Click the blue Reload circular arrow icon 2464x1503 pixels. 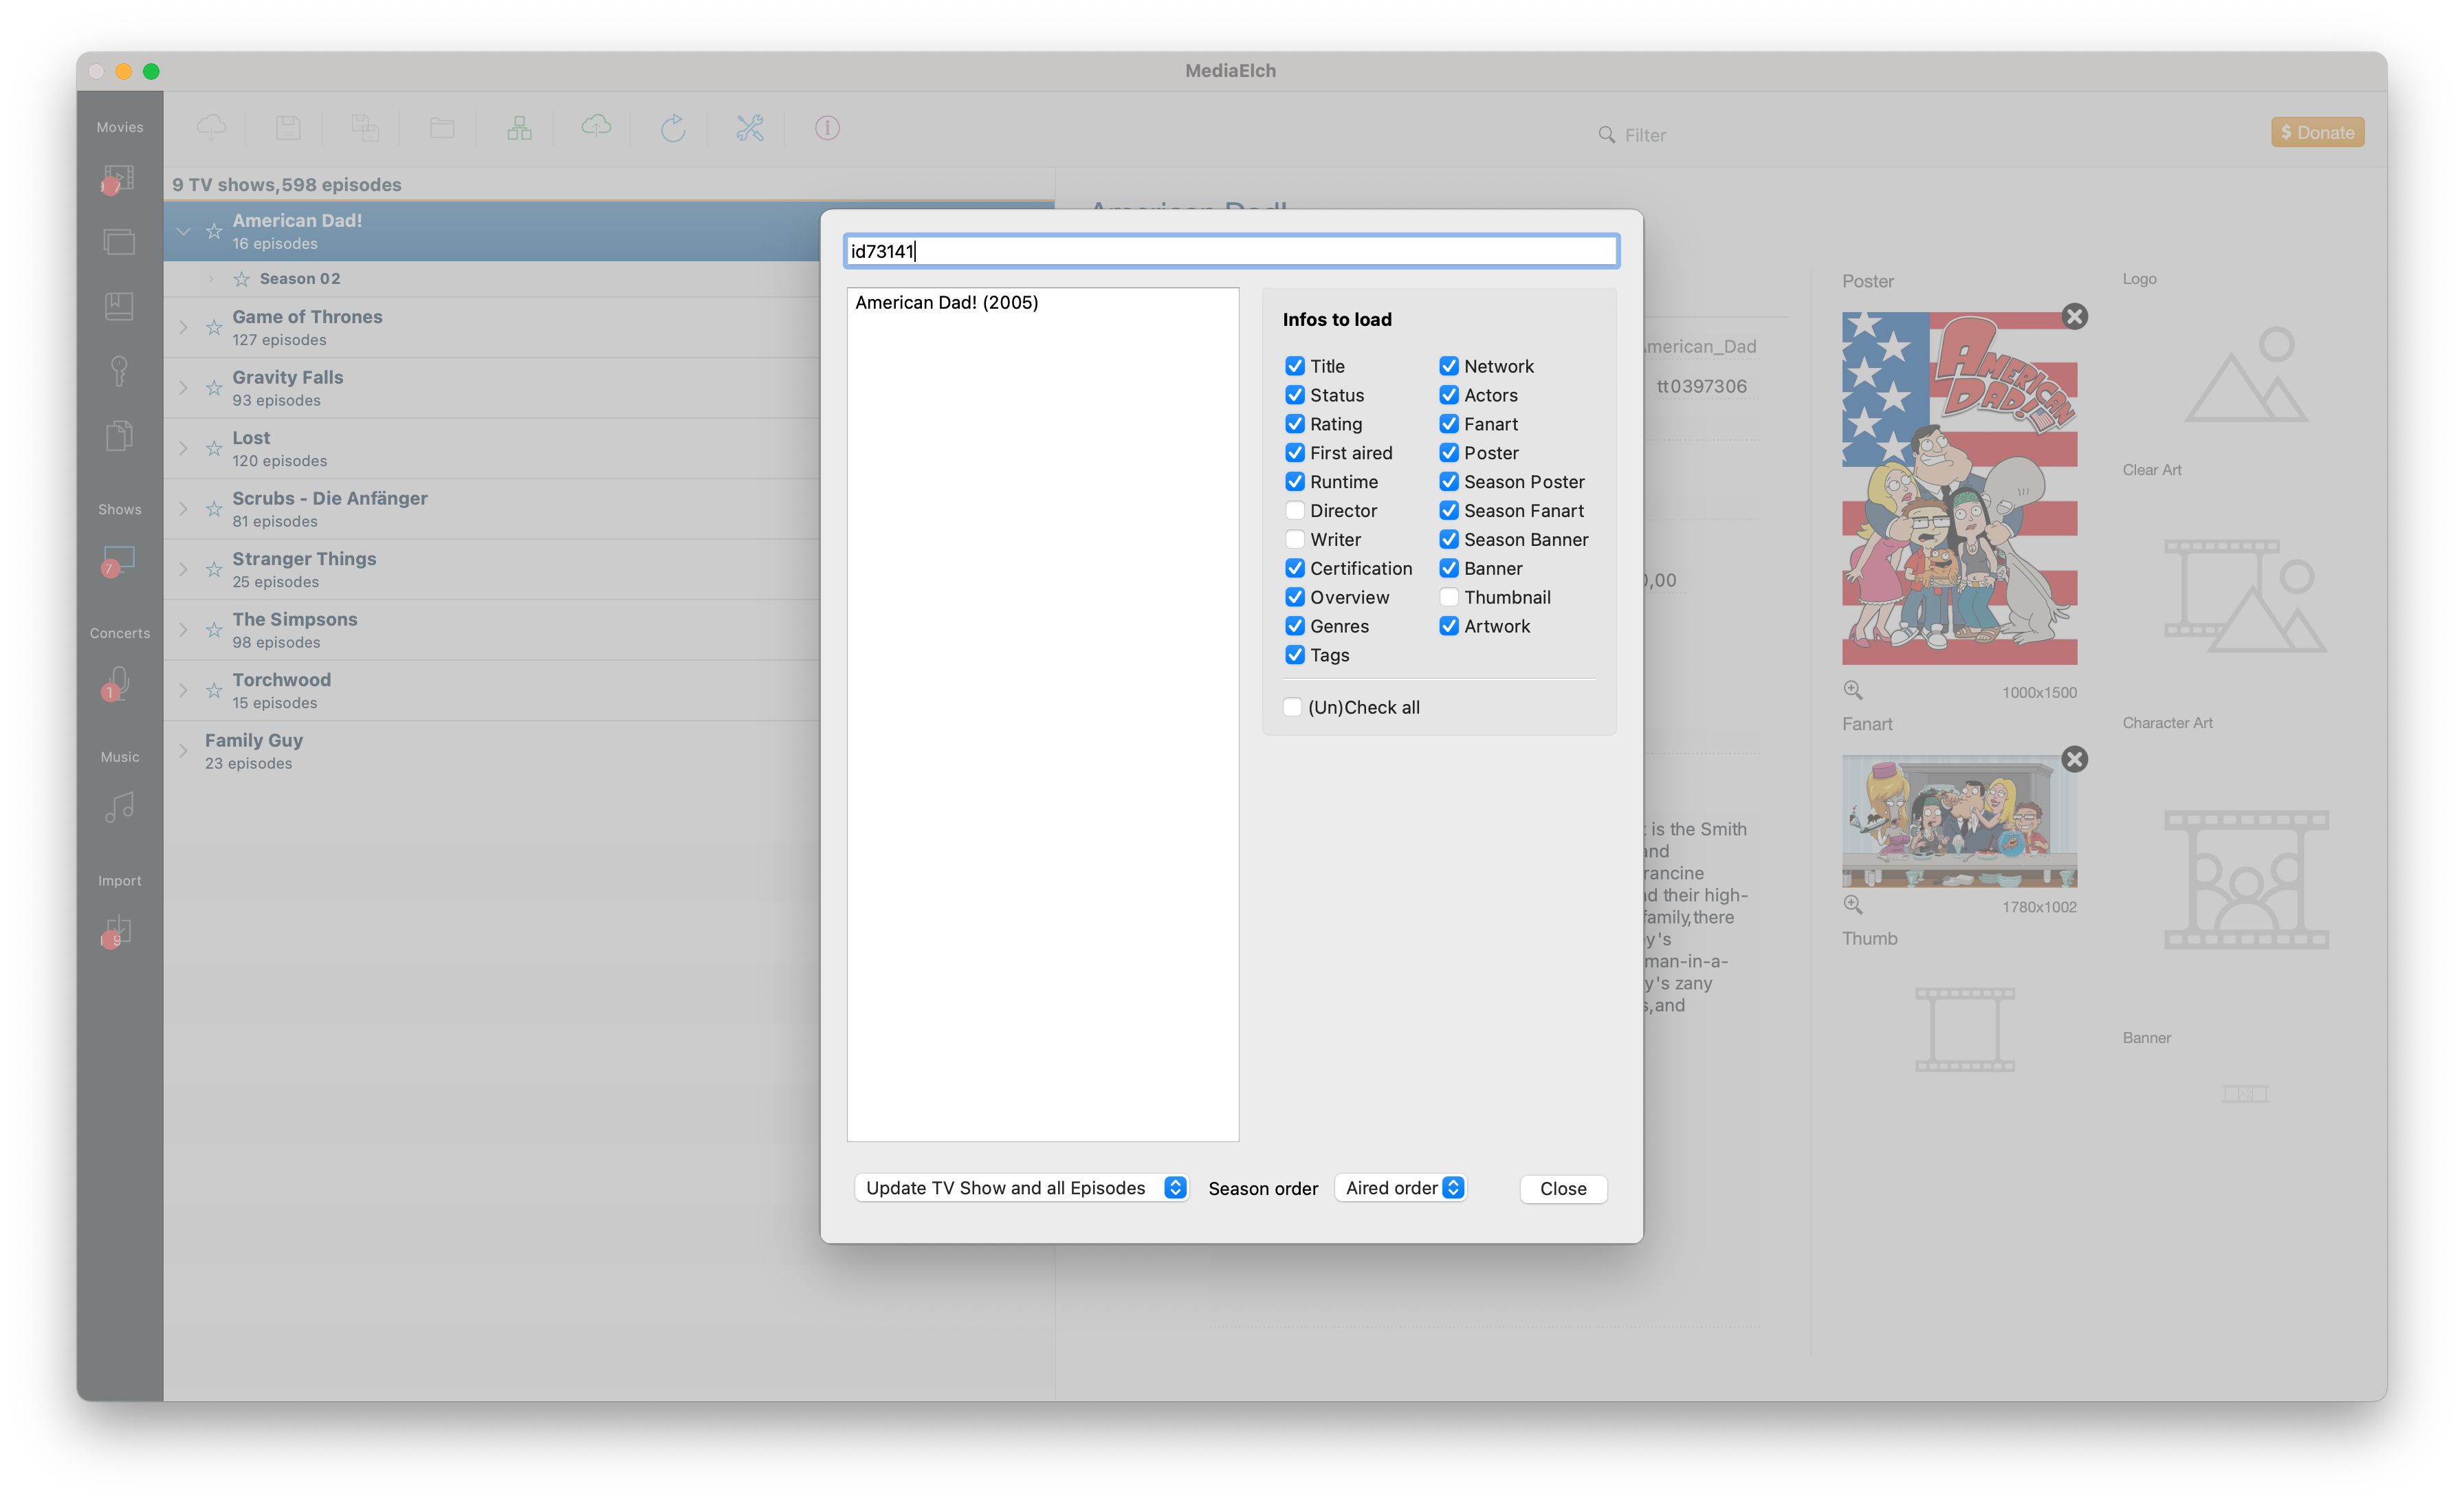(673, 127)
